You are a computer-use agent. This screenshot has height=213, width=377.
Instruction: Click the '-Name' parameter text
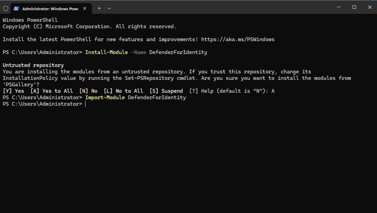click(x=138, y=52)
